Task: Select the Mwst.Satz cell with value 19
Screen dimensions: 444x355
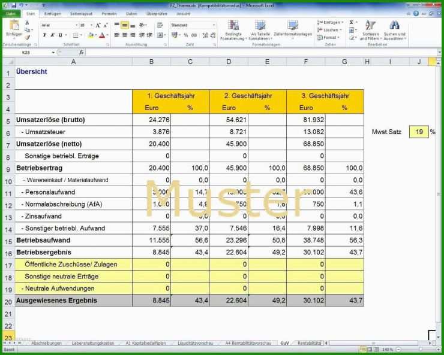Action: coord(419,132)
